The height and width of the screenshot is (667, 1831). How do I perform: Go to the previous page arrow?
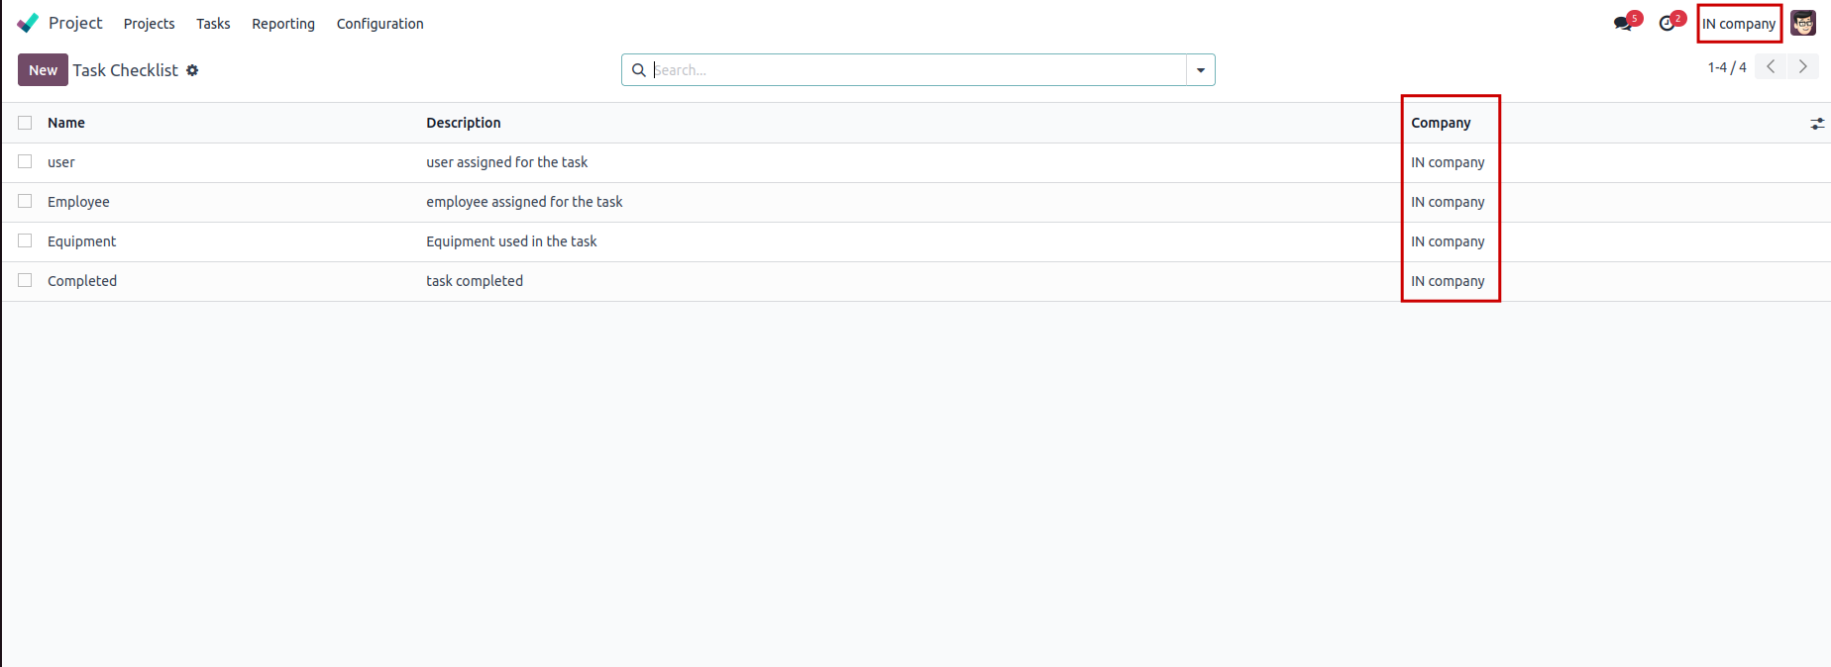coord(1771,66)
